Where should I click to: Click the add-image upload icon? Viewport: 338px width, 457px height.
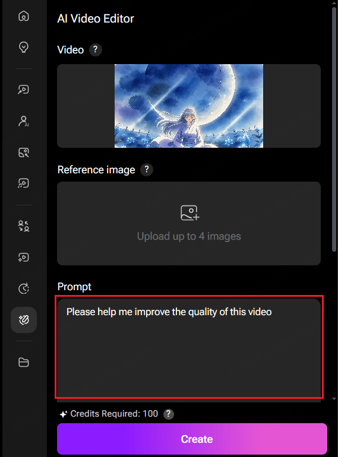tap(190, 212)
